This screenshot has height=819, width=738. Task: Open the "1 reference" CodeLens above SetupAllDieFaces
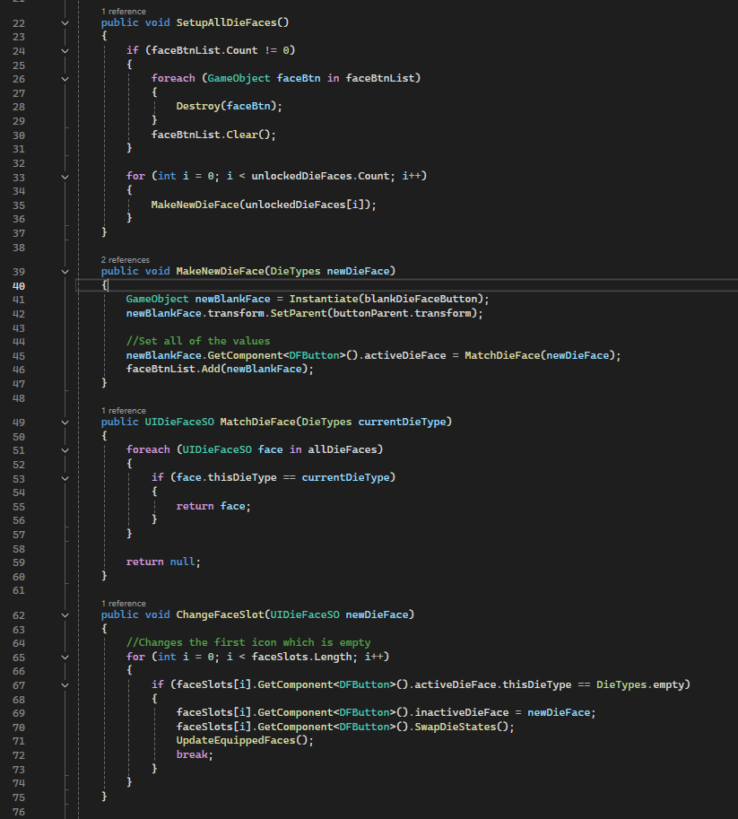(x=123, y=11)
